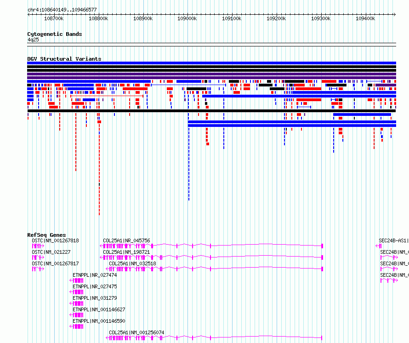Open the ETNPPL|NM_001146627 transcript label
Viewport: 409px width, 343px height.
pyautogui.click(x=99, y=309)
